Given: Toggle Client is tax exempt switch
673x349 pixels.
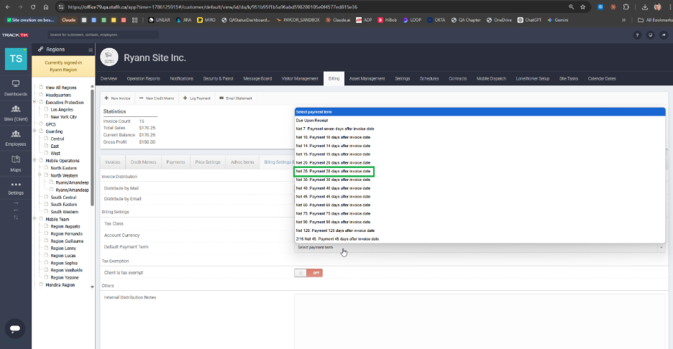Looking at the screenshot, I should (308, 273).
